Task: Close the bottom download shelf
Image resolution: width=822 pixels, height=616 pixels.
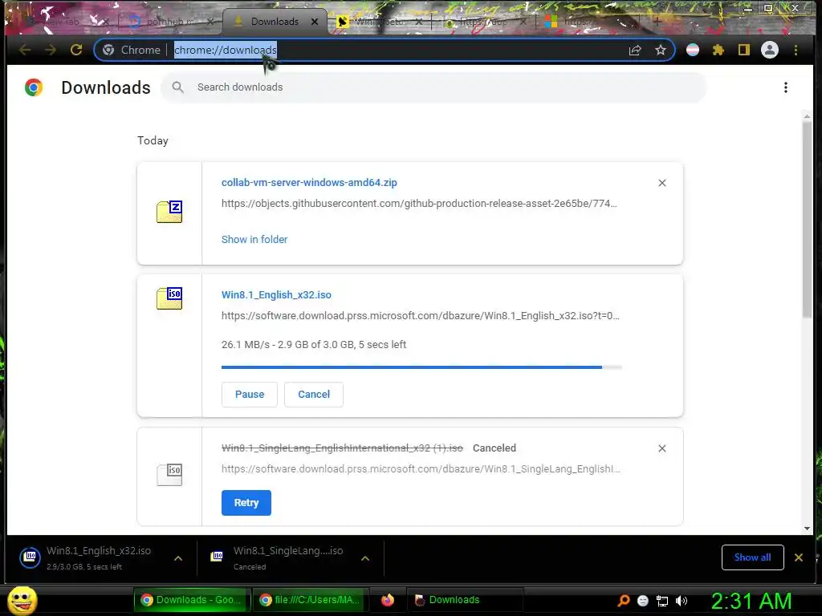Action: point(799,557)
